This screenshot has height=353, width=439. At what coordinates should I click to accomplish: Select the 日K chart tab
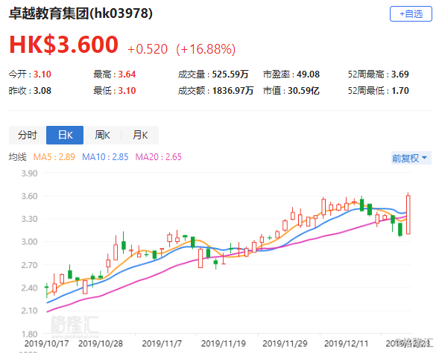(65, 135)
